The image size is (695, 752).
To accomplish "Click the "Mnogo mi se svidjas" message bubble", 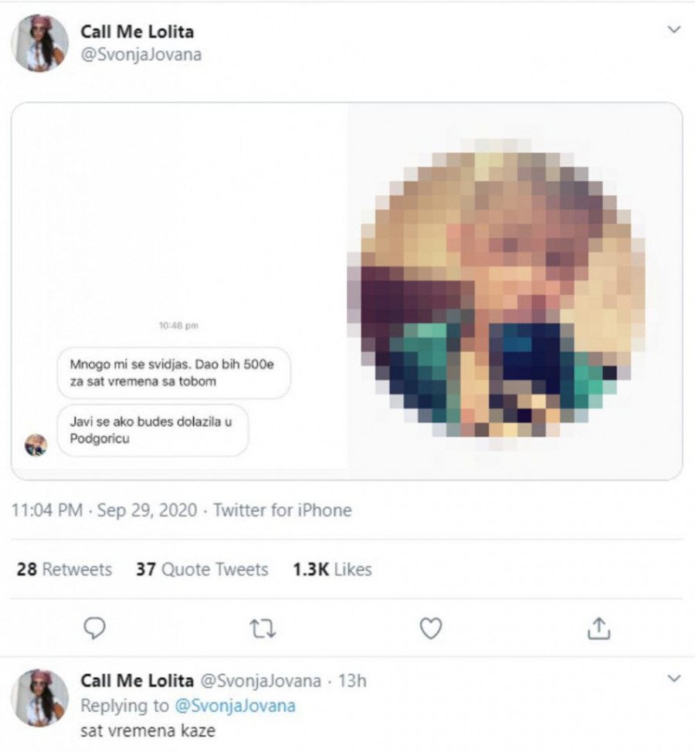I will 174,373.
